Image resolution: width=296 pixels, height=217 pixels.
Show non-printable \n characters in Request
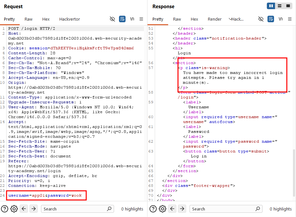pyautogui.click(x=132, y=19)
